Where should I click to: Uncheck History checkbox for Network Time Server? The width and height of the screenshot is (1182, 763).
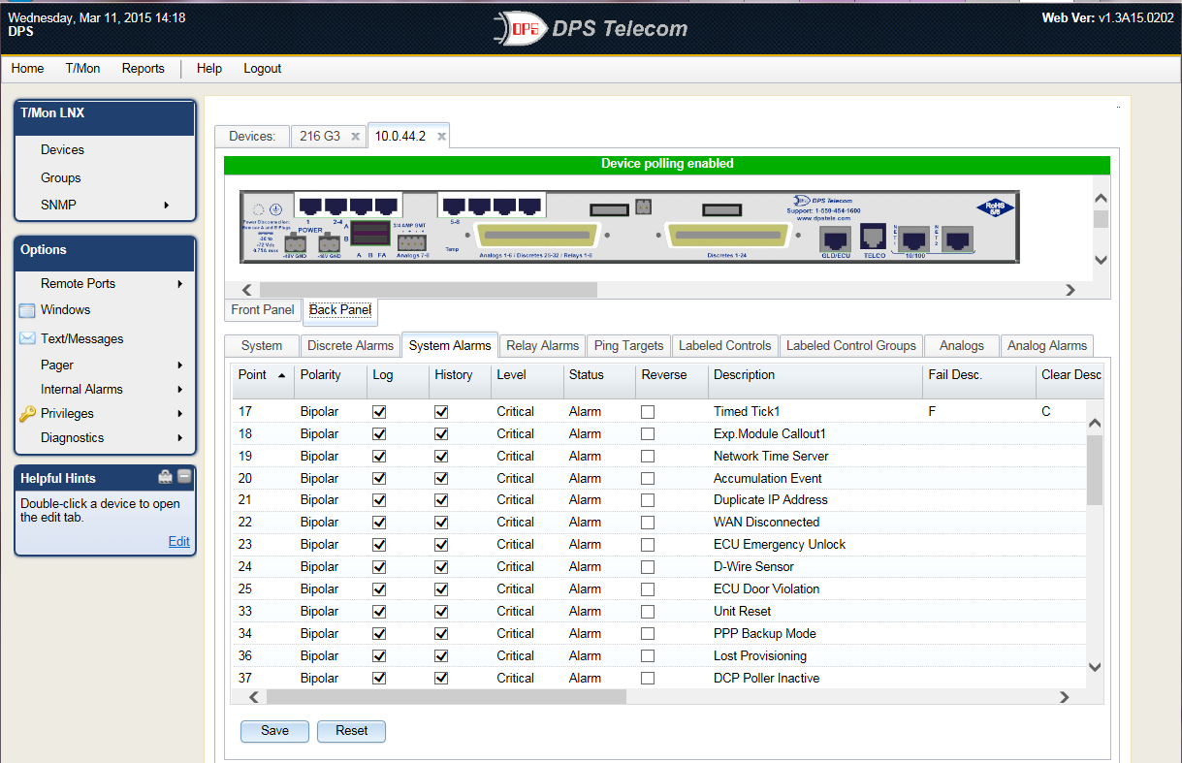point(441,457)
